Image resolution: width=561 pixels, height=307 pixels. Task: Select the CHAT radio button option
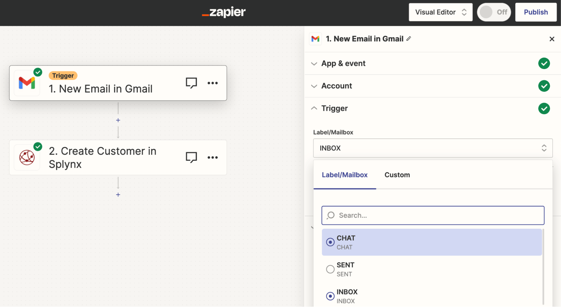point(330,242)
